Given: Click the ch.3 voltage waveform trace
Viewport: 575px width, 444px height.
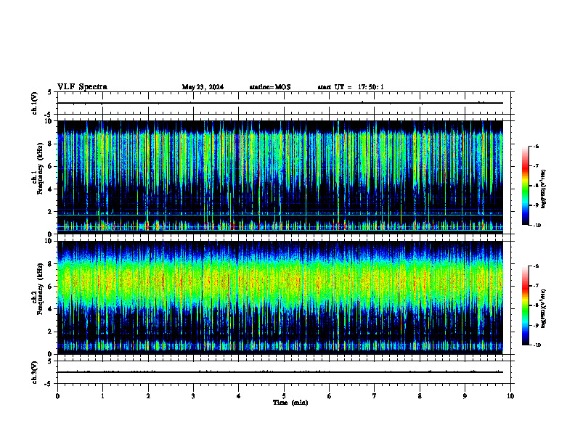Looking at the screenshot, I should 280,372.
